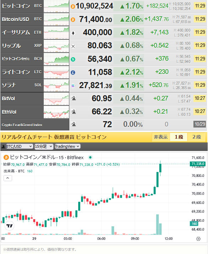Click the Litecoin mini chart thumbnail

[x=57, y=72]
